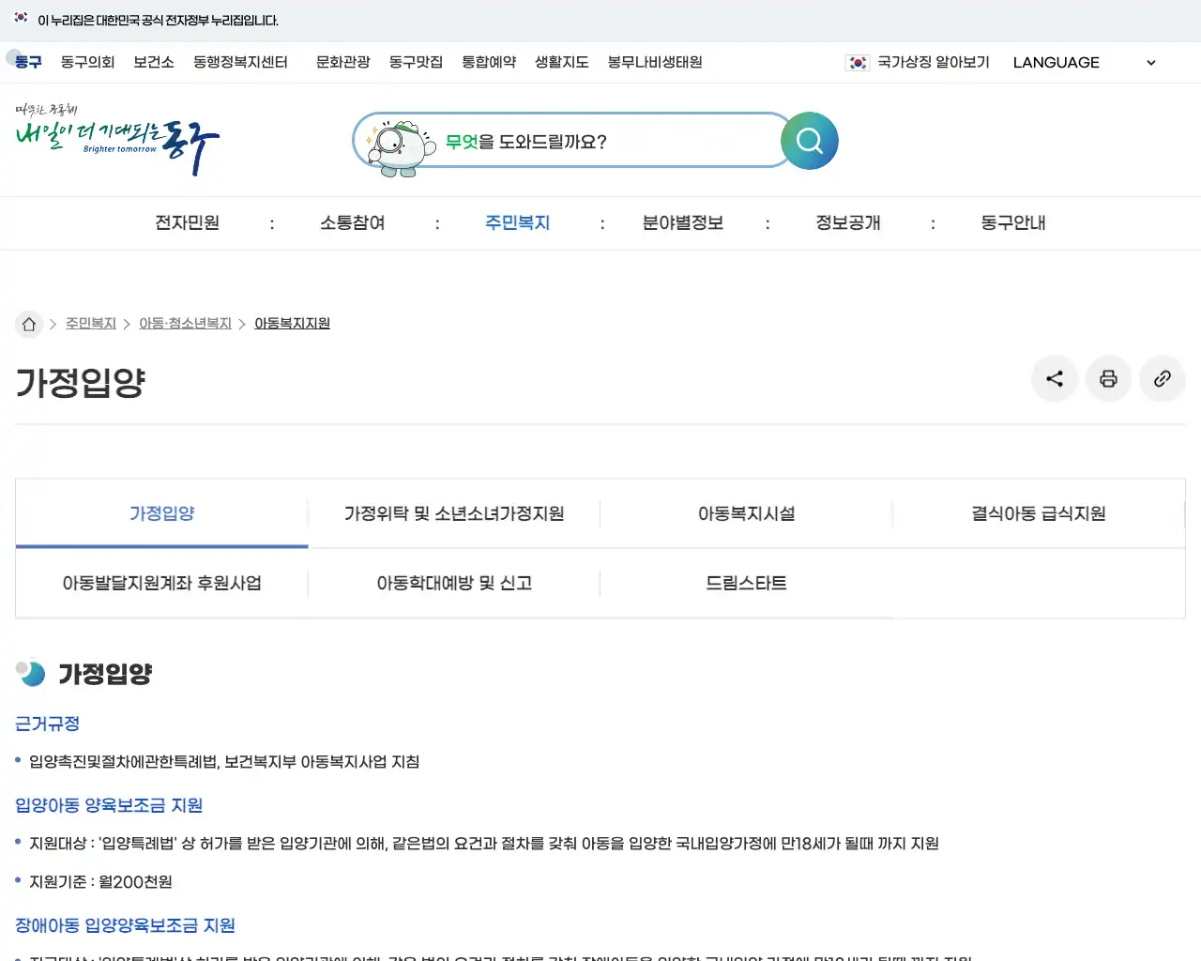Go to 동구의회 in the top menu
Viewport: 1201px width, 961px height.
(x=87, y=62)
